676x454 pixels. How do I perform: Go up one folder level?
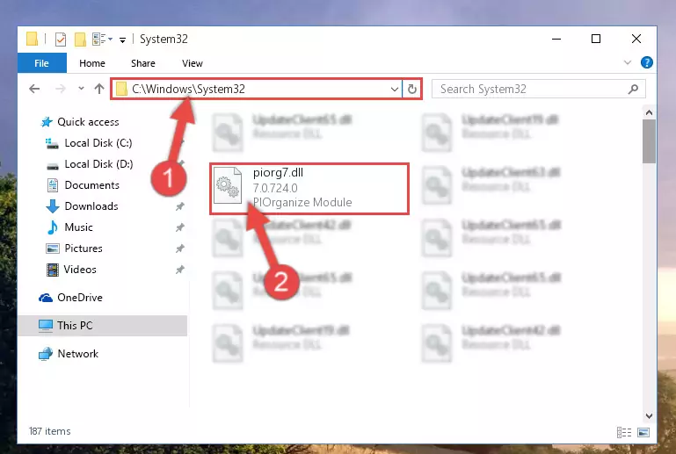click(x=99, y=89)
